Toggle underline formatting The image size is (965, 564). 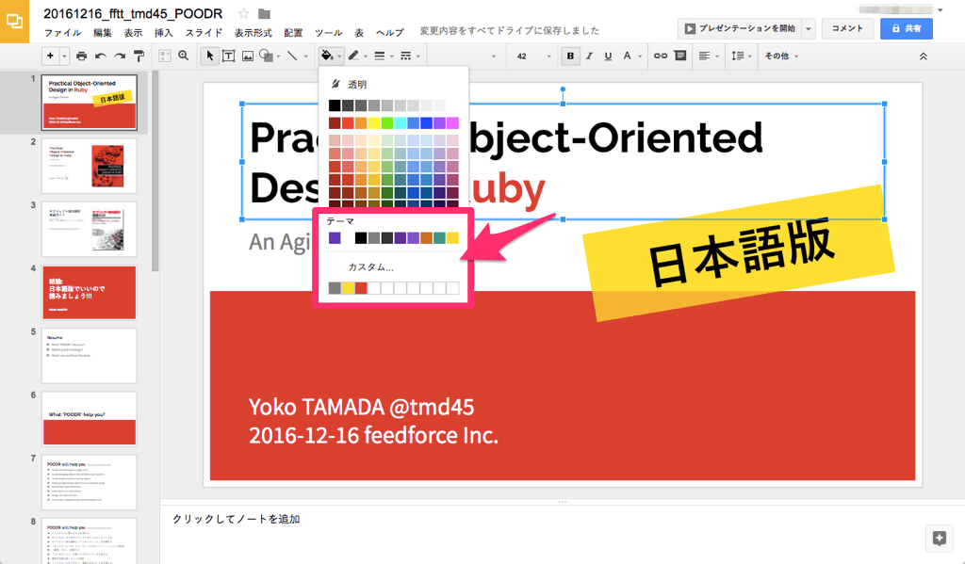pyautogui.click(x=608, y=56)
